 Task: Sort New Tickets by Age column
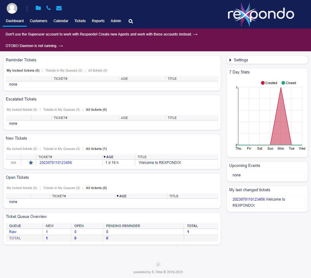pyautogui.click(x=109, y=157)
